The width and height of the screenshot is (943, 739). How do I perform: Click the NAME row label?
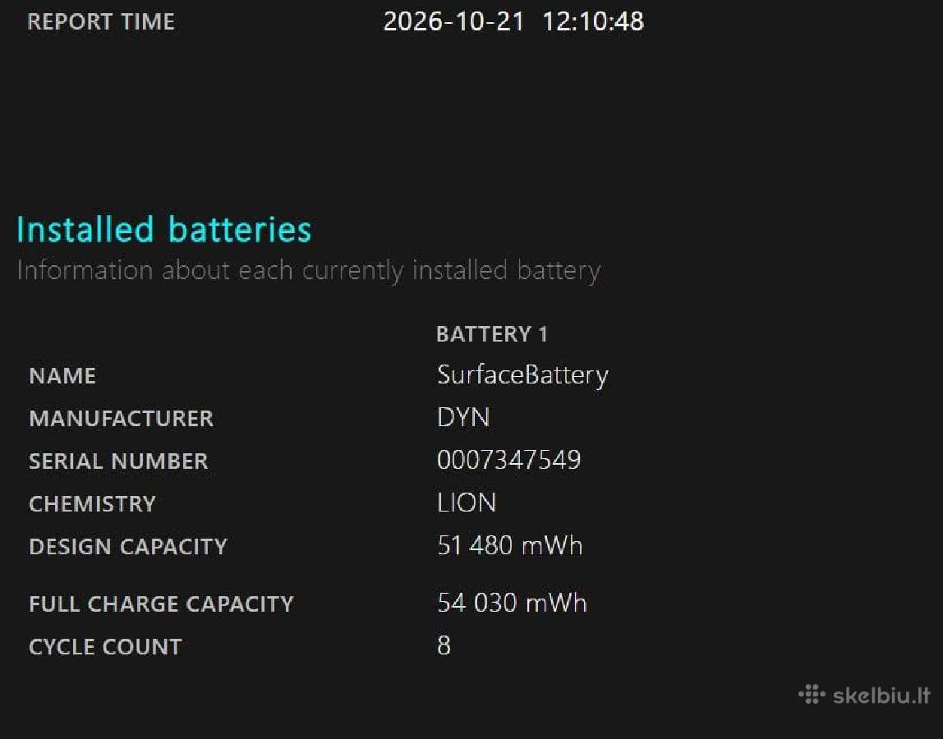(62, 376)
